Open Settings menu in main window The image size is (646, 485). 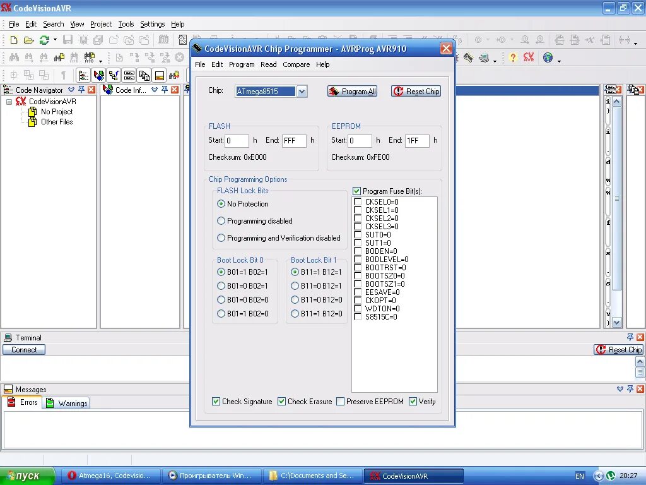click(152, 24)
